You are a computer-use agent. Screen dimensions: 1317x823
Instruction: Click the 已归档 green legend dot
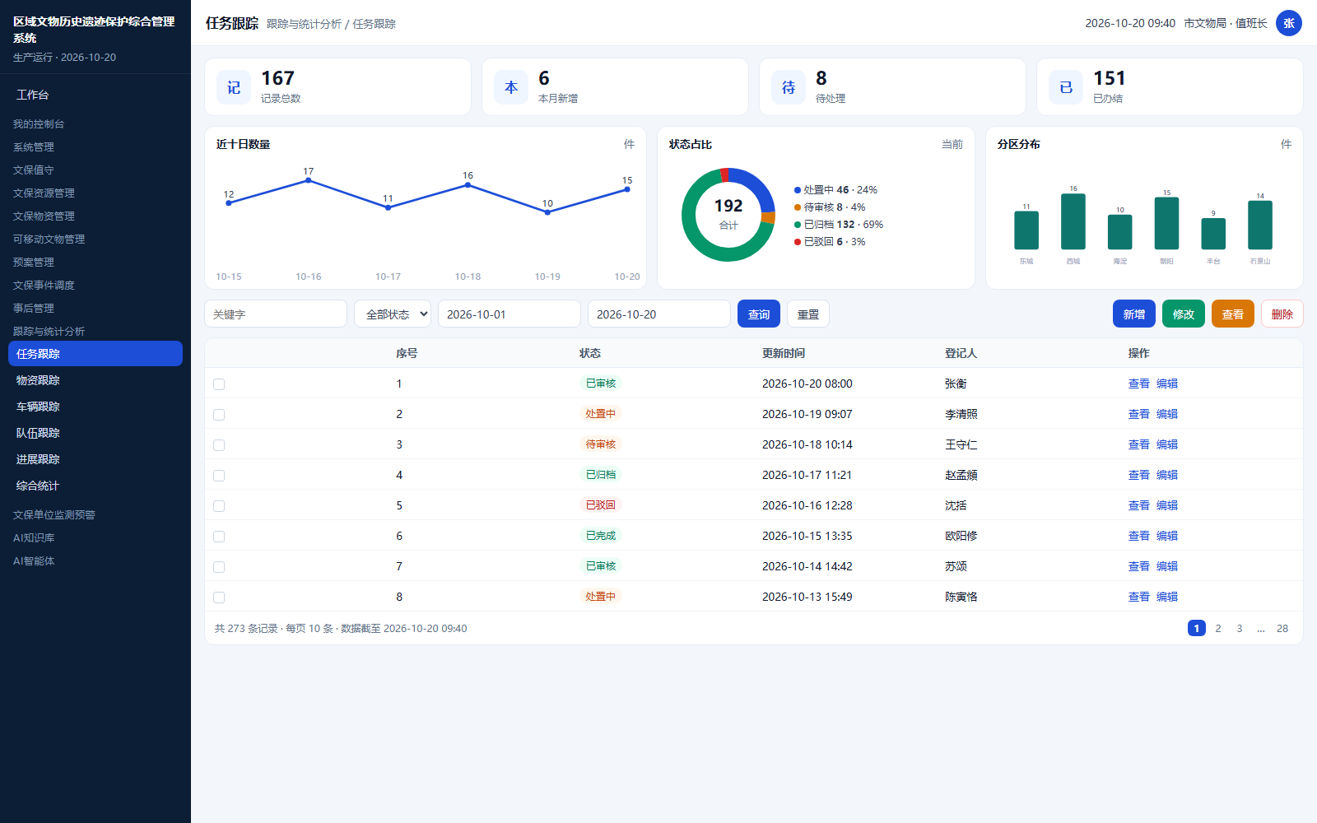tap(798, 225)
